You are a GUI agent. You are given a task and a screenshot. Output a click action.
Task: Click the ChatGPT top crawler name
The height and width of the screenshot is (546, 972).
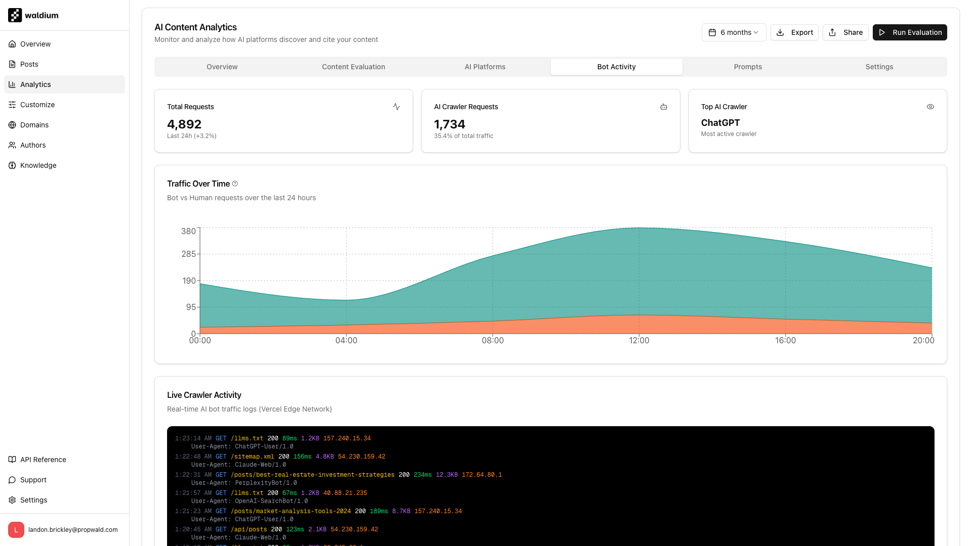[720, 123]
